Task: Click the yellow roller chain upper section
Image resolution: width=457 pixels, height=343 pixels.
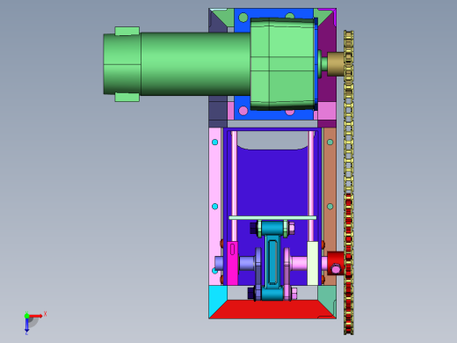Action: [349, 112]
